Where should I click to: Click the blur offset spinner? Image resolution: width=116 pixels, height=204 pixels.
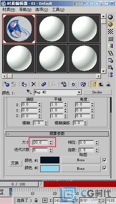tap(85, 123)
